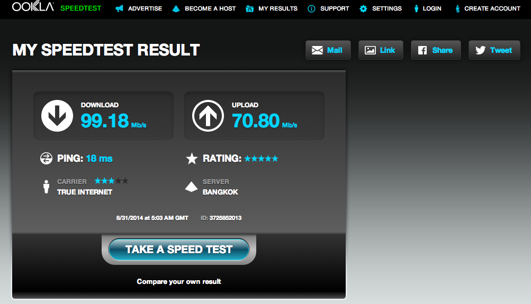Click the upload arrow circle icon
This screenshot has width=531, height=304.
point(208,116)
